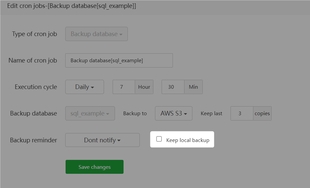Click the "Keep last" label text

click(211, 114)
